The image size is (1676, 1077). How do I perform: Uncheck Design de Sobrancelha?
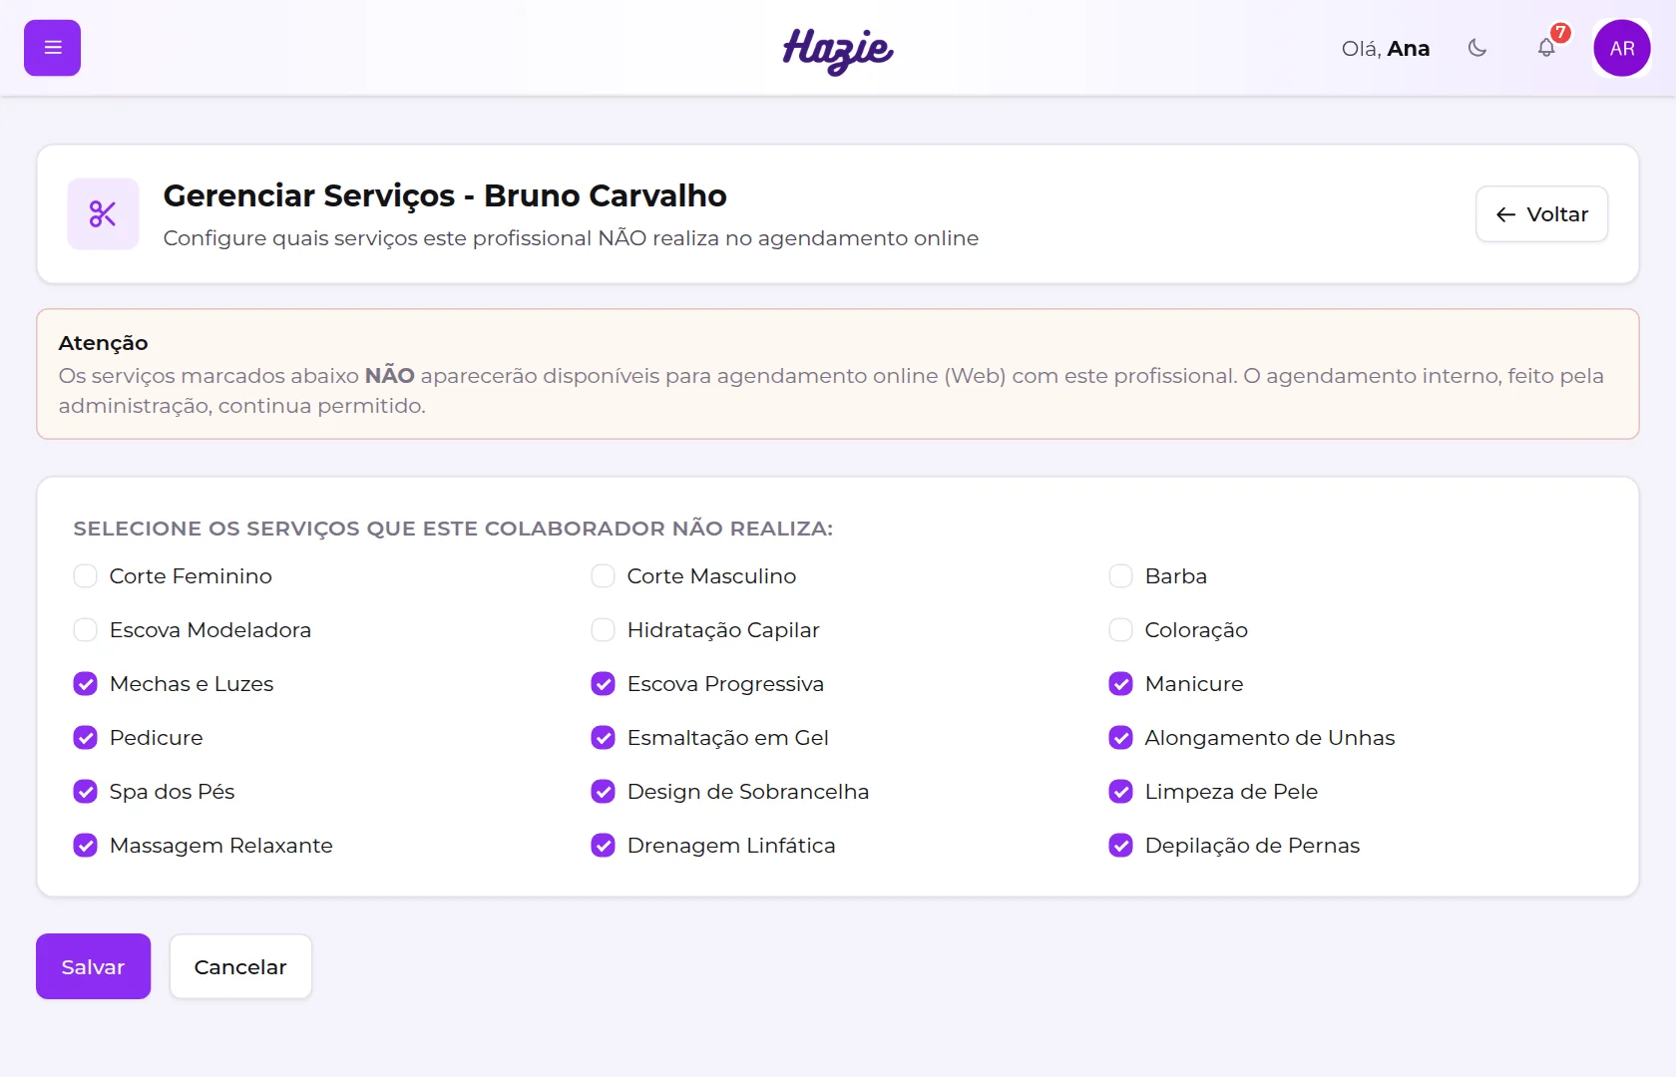coord(604,792)
